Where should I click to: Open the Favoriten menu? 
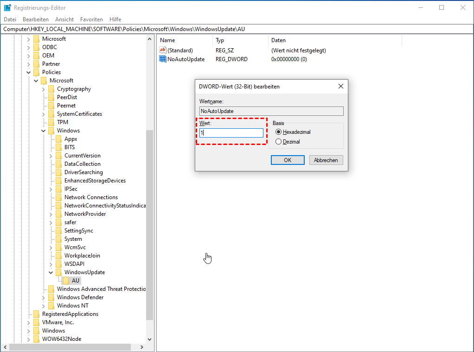(x=91, y=19)
